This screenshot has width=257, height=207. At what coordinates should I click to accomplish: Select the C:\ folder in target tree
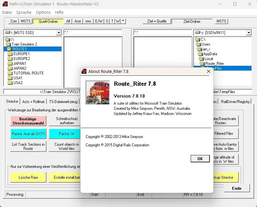pyautogui.click(x=200, y=39)
